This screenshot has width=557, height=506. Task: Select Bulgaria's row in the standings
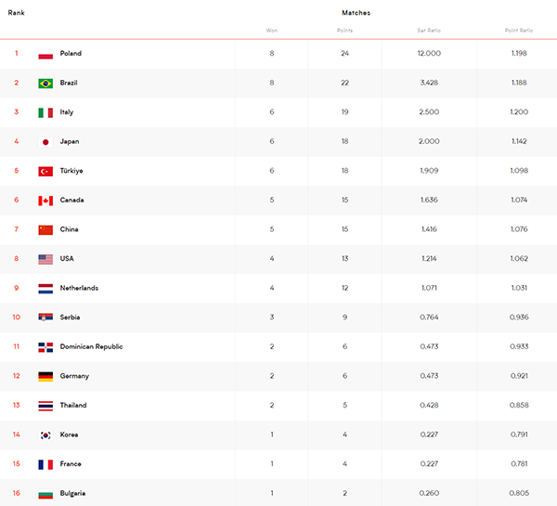[278, 493]
